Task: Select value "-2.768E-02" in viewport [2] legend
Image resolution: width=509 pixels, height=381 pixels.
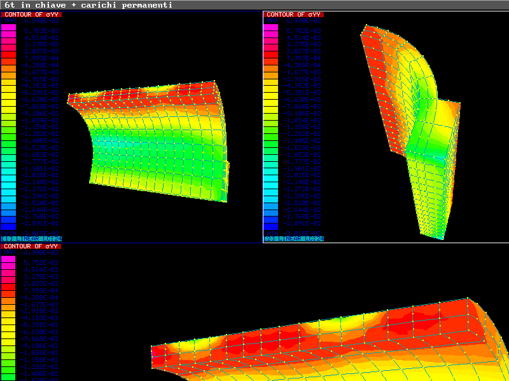Action: pos(302,217)
